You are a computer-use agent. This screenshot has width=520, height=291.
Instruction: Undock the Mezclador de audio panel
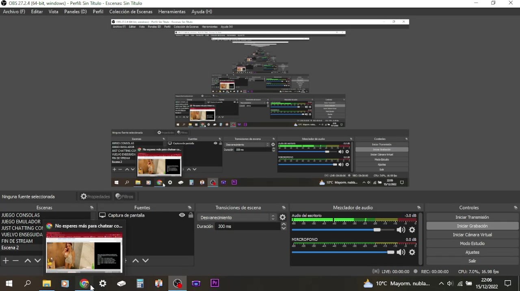(419, 208)
